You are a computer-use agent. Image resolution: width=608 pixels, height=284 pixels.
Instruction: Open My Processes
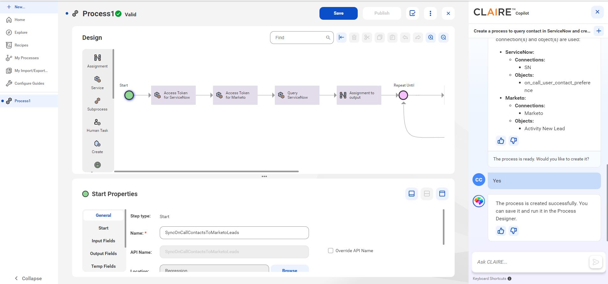pyautogui.click(x=26, y=58)
